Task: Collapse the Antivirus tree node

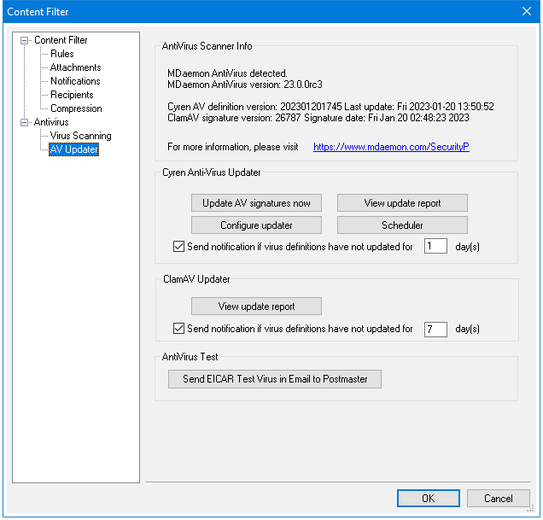Action: pos(24,122)
